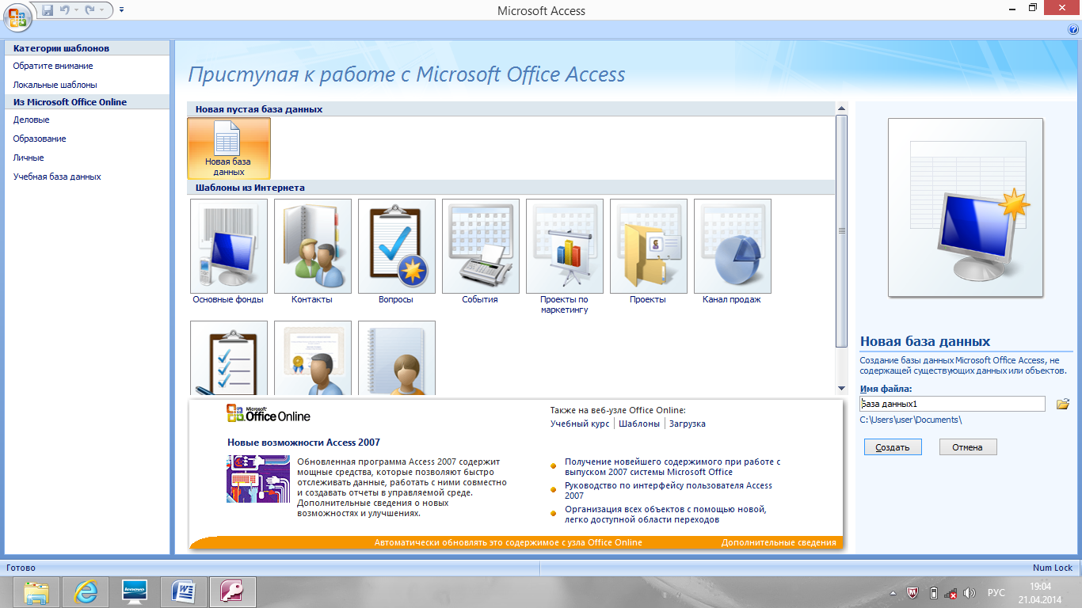Select the Новая база данных icon
Image resolution: width=1082 pixels, height=608 pixels.
[x=229, y=149]
